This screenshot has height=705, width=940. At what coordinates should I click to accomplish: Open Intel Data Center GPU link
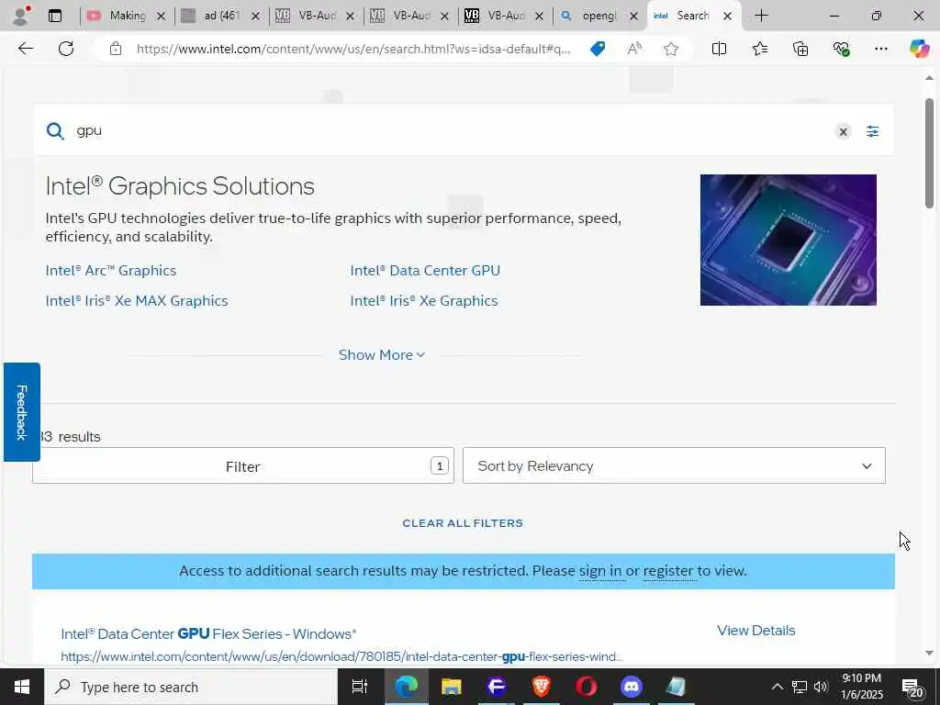pyautogui.click(x=425, y=271)
